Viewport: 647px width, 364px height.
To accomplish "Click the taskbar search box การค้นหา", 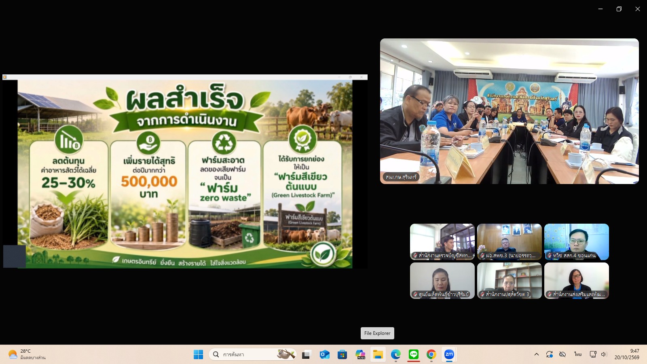I will click(253, 355).
